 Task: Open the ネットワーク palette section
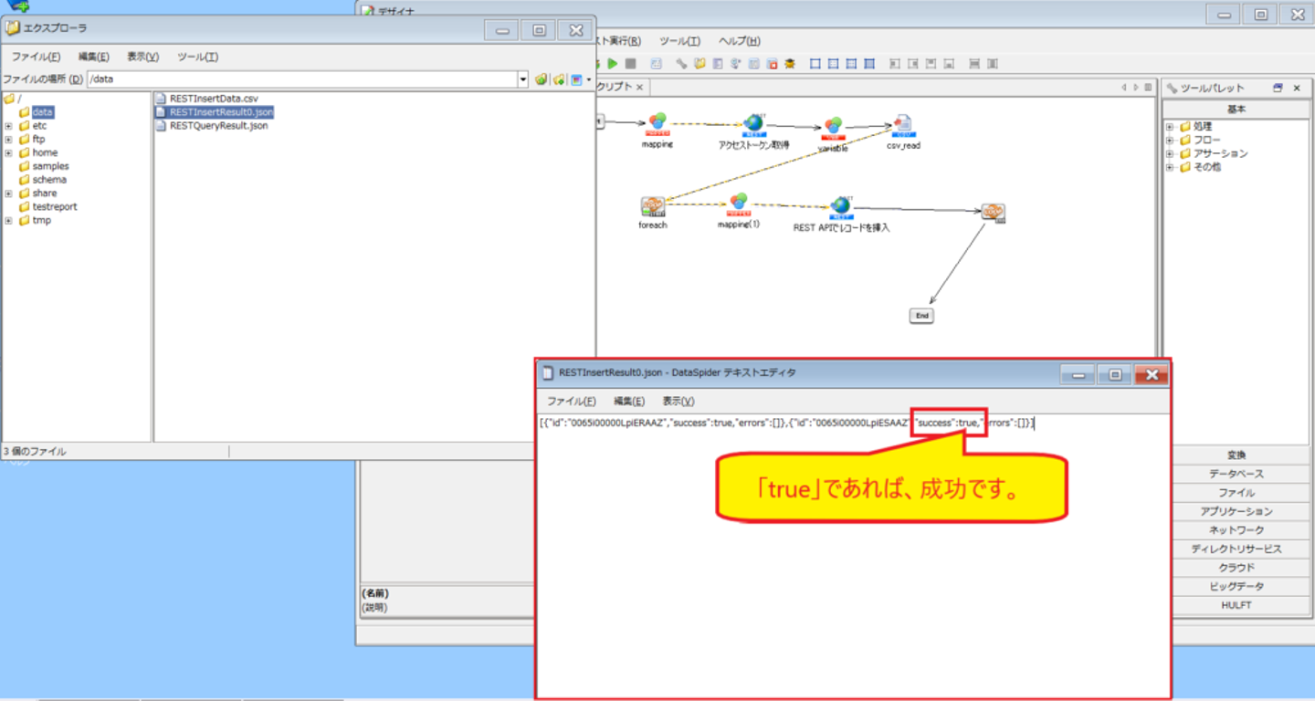(1236, 529)
